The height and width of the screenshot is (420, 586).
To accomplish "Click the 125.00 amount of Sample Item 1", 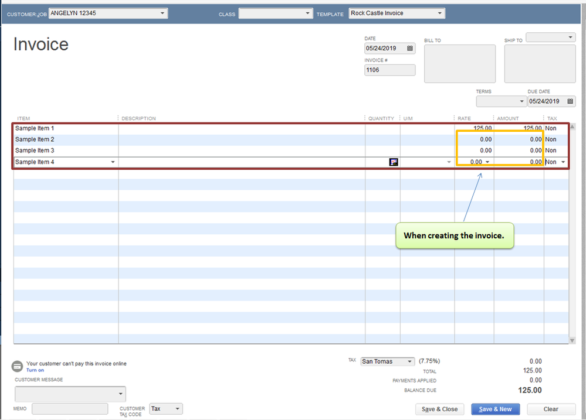I will (533, 128).
